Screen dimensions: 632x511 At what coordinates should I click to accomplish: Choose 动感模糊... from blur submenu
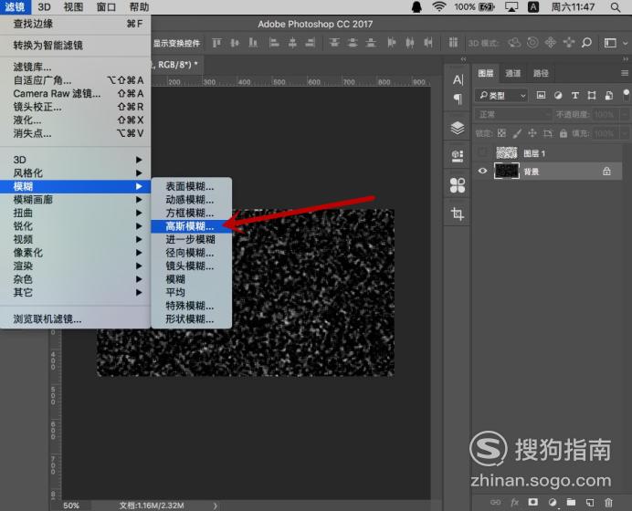click(192, 200)
